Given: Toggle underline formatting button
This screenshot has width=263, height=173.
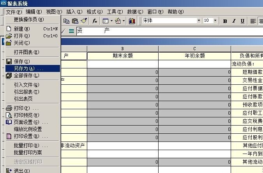Looking at the screenshot, I should pos(242,21).
